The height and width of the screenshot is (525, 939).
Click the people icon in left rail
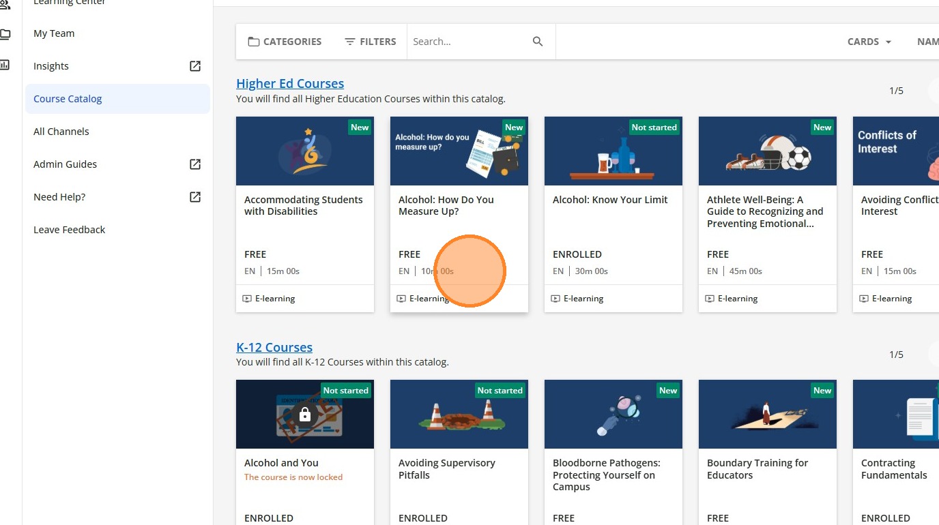coord(5,4)
